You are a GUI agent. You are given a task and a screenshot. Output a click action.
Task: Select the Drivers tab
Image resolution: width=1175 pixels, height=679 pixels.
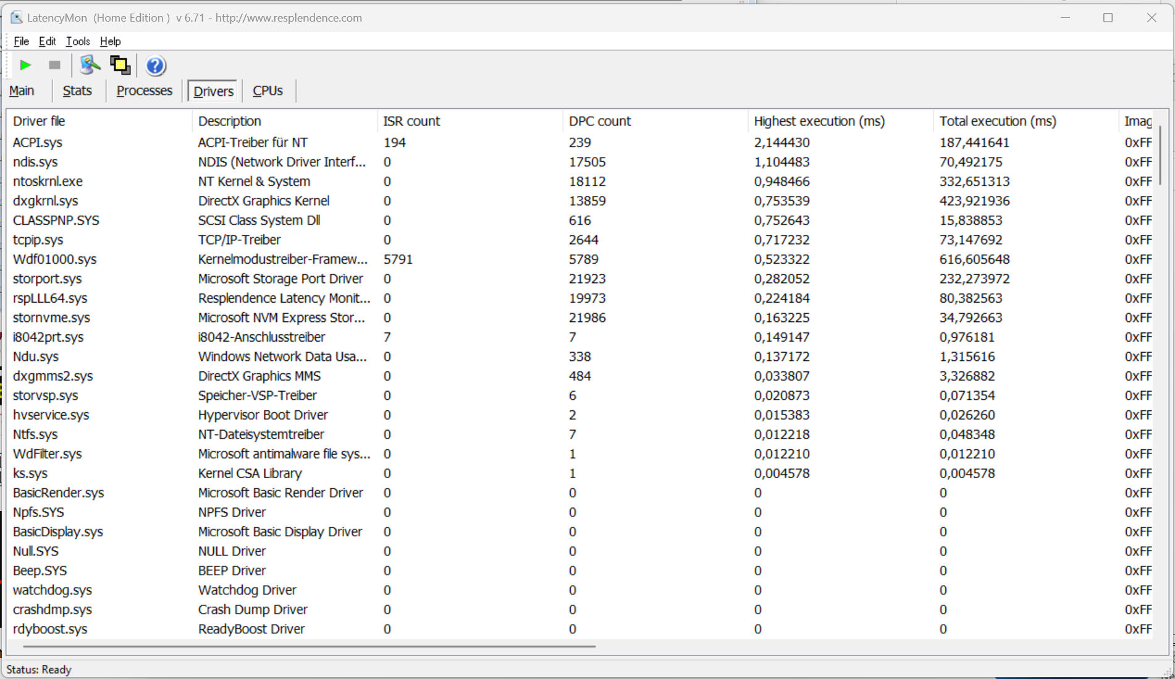[213, 91]
